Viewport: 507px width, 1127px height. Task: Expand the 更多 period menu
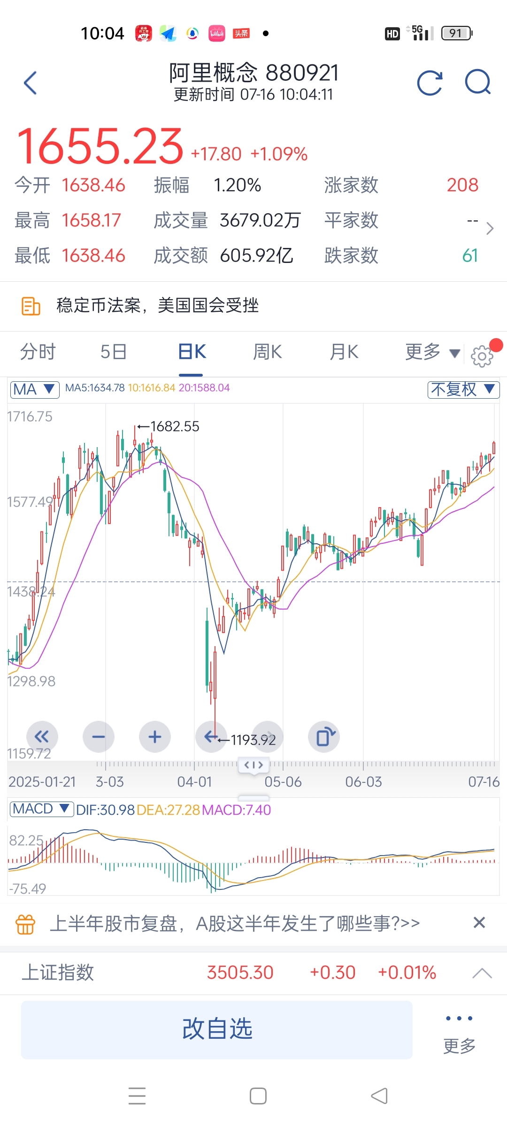click(432, 352)
